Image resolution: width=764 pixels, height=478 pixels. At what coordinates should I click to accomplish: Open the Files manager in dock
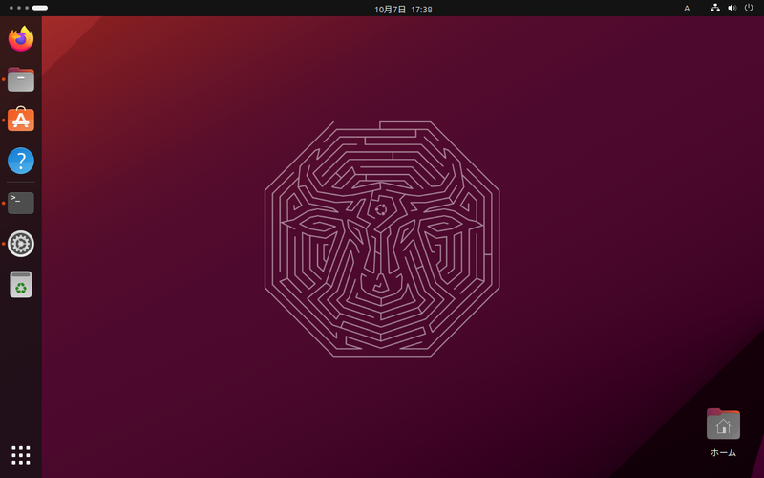point(21,79)
